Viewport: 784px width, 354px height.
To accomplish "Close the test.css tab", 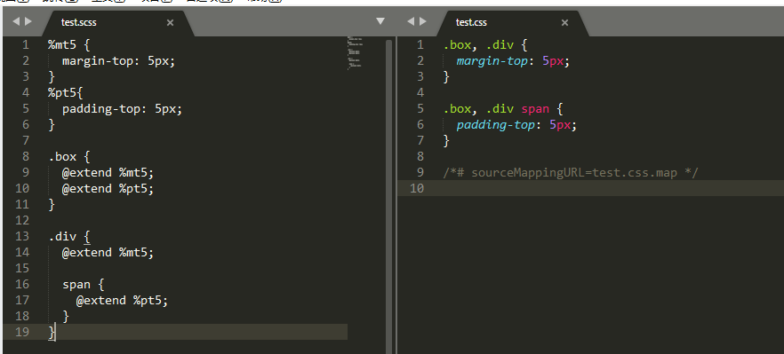I will tap(565, 22).
